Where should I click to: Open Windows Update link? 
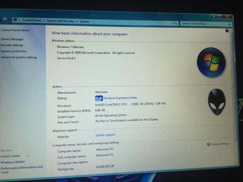pos(13,162)
